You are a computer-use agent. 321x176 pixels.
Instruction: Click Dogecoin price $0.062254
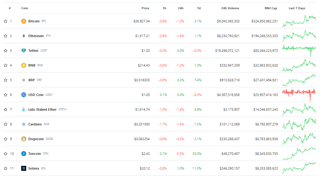pos(142,139)
